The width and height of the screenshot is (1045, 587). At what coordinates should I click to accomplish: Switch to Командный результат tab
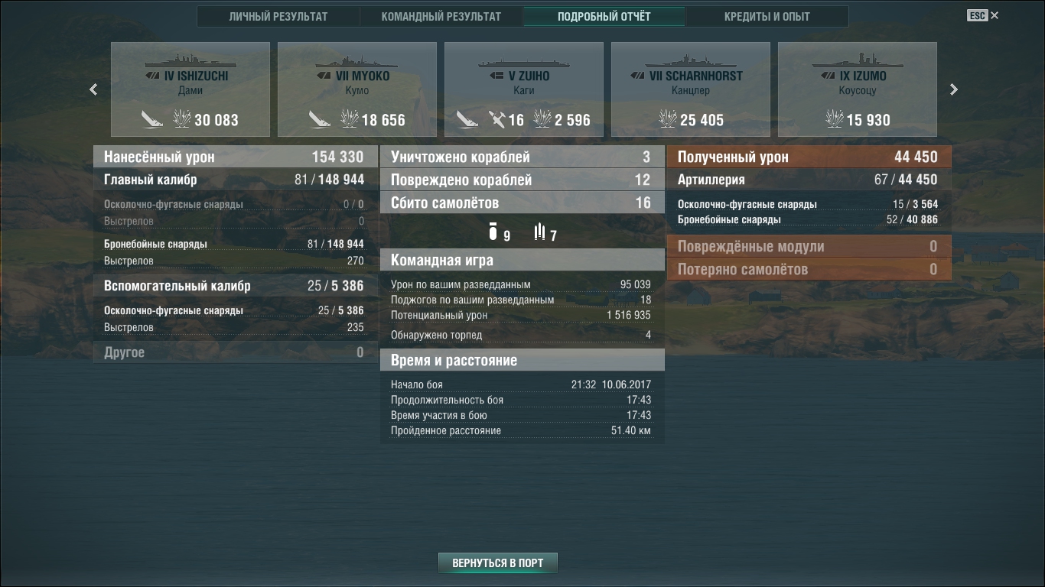click(x=441, y=16)
